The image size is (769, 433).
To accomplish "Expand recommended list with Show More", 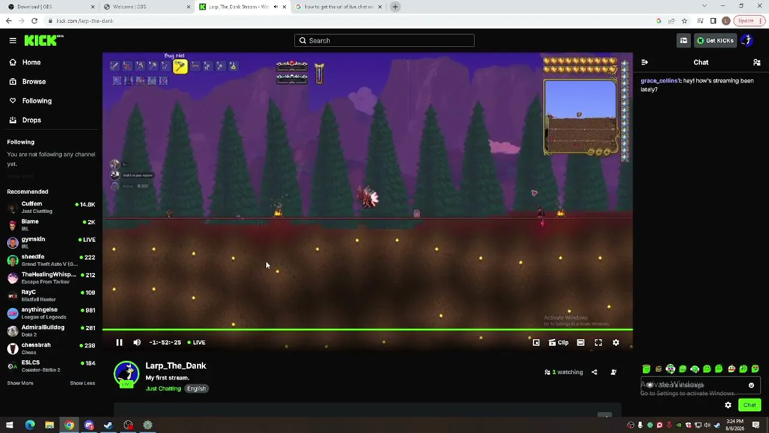I will point(20,383).
